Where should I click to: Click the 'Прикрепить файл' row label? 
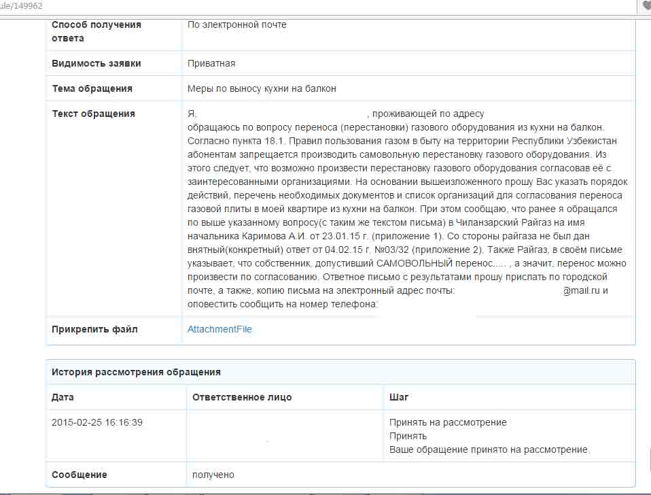coord(94,329)
